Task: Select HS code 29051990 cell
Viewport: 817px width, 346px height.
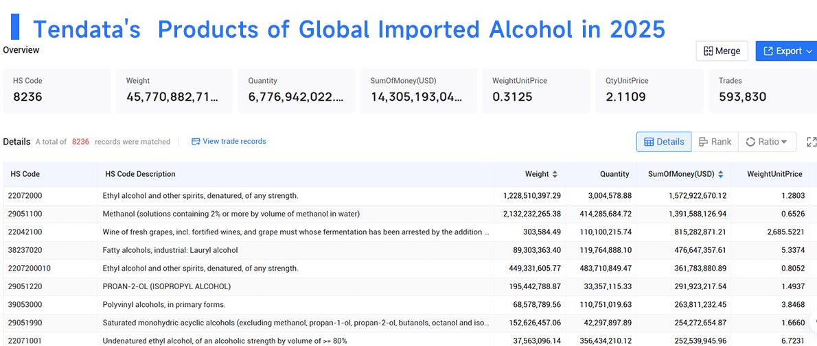Action: (x=25, y=323)
